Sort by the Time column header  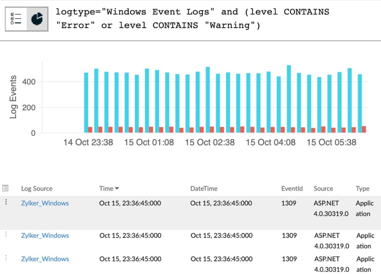coord(106,188)
